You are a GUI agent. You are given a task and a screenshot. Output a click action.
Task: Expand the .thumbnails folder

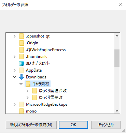tap(15, 57)
